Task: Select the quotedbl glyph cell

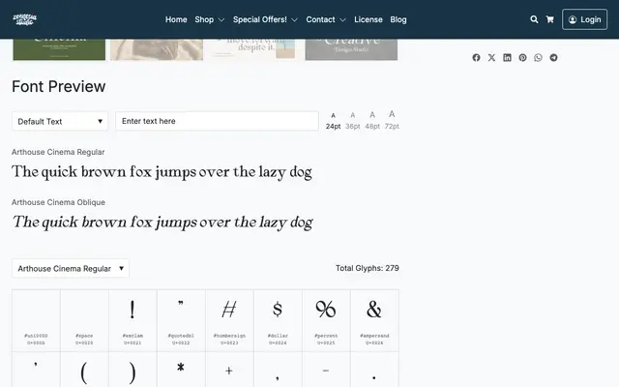Action: (x=181, y=320)
